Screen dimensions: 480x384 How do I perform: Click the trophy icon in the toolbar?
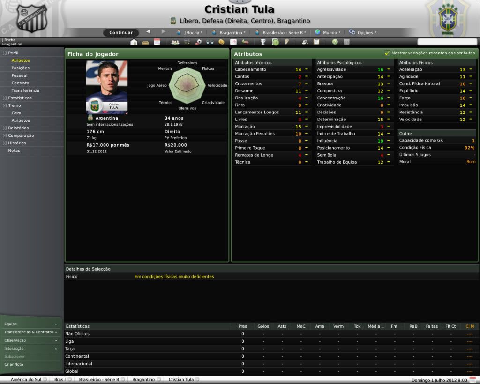263,42
